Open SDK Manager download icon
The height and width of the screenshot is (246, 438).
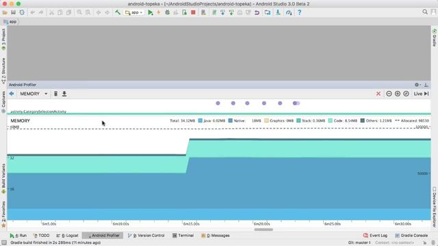278,12
